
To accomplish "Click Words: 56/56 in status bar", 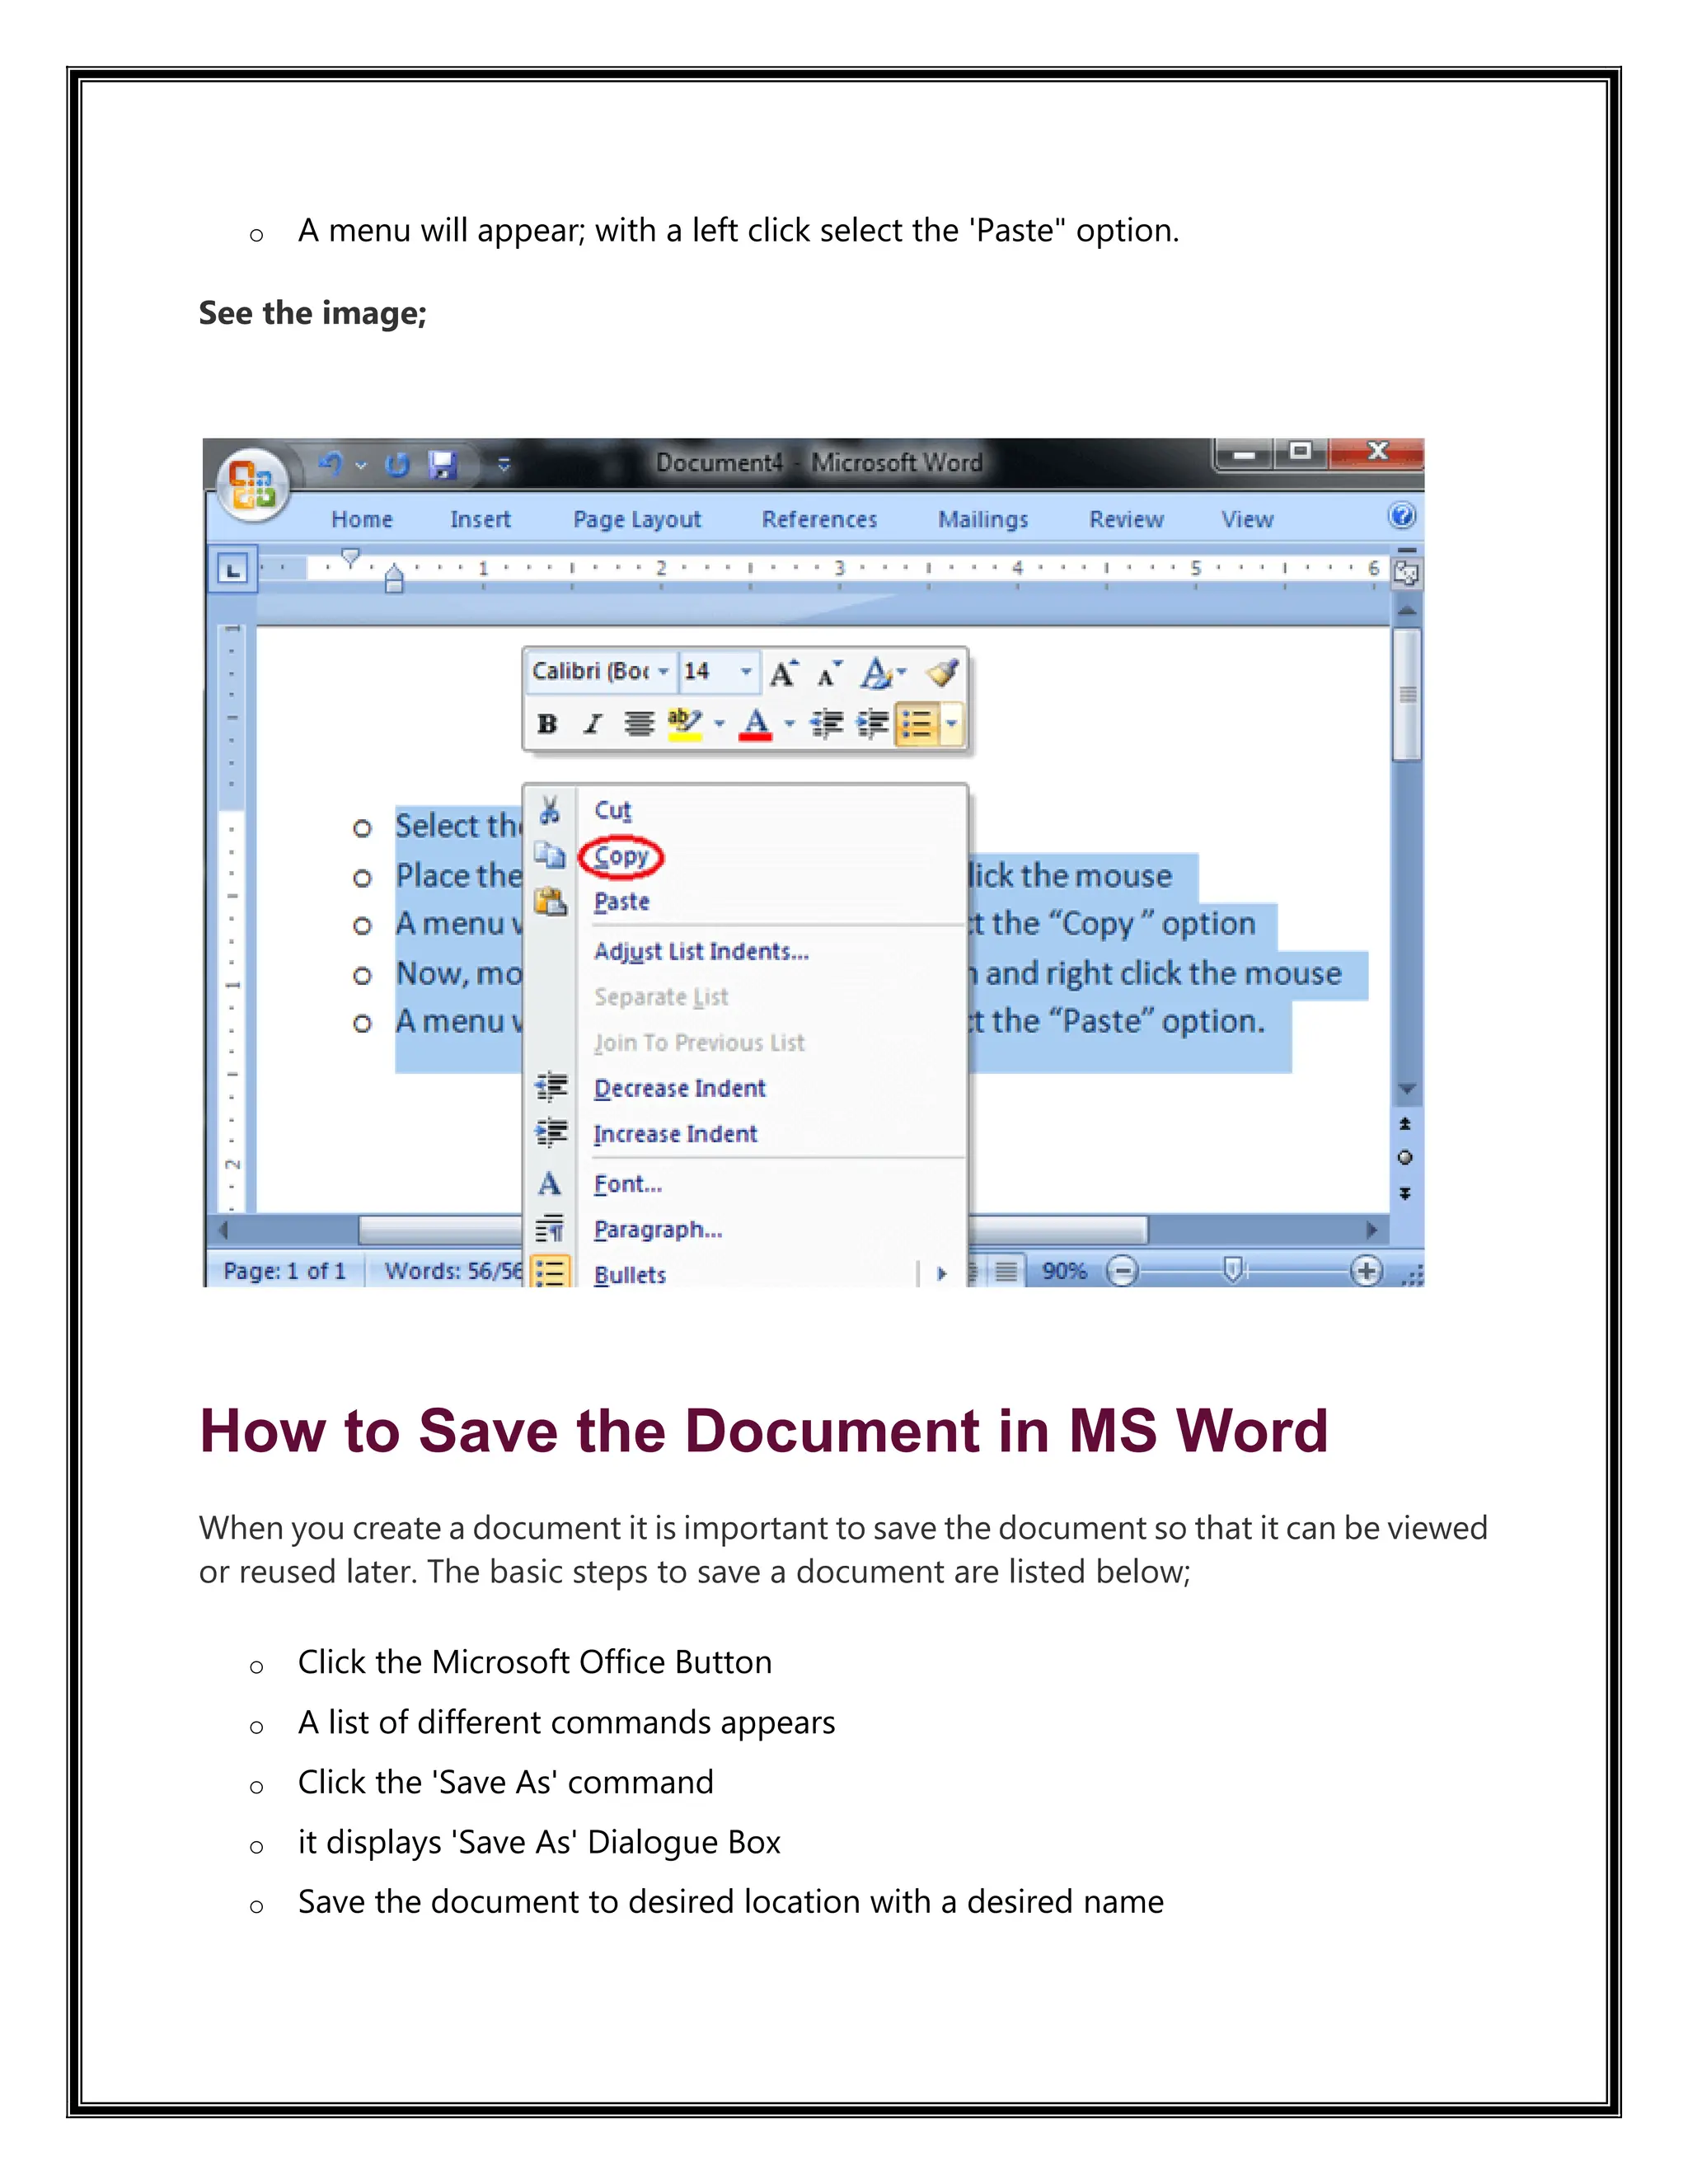I will 453,1271.
